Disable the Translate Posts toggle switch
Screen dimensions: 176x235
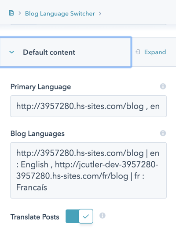(79, 216)
